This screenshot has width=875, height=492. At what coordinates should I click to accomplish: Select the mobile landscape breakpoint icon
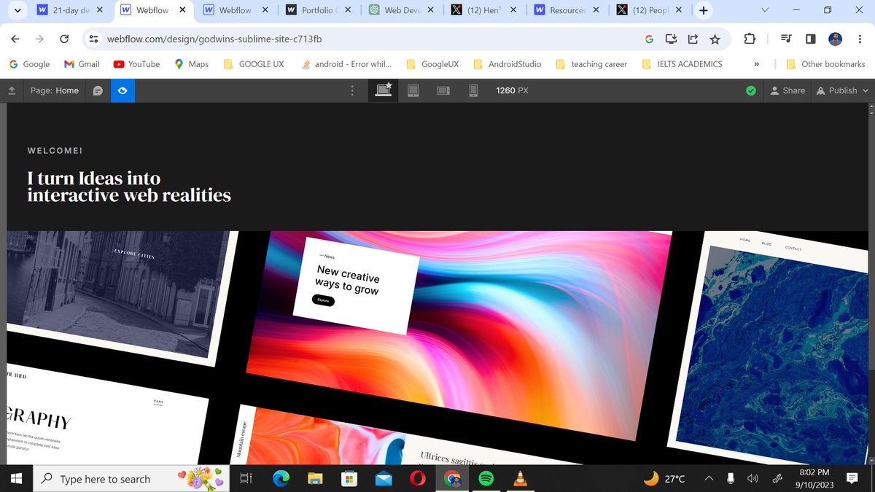[x=443, y=90]
